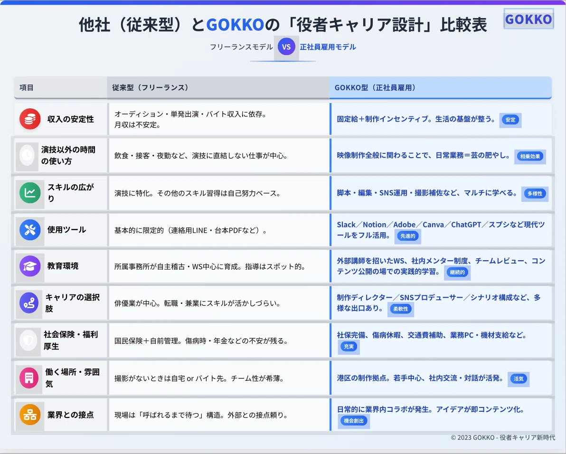The height and width of the screenshot is (454, 566).
Task: Click the purple graduation cap icon for 教育環境
Action: coord(30,266)
